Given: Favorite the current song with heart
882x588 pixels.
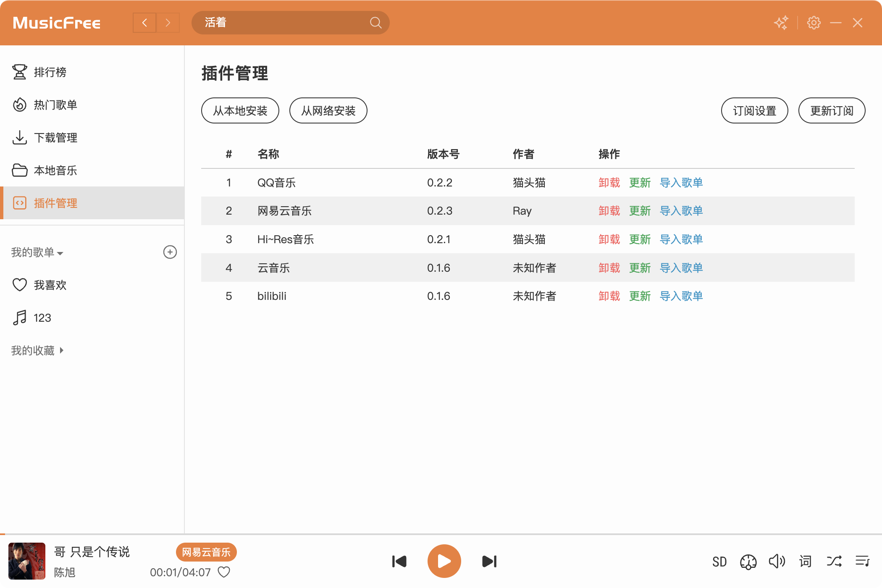Looking at the screenshot, I should tap(224, 572).
